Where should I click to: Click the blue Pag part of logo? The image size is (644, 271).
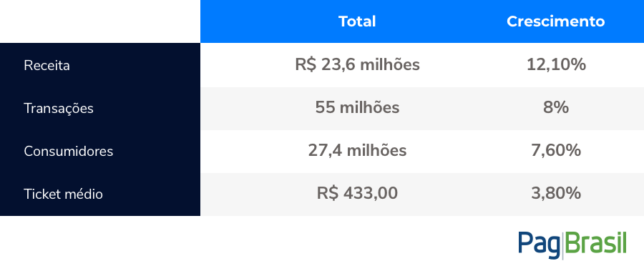click(x=540, y=246)
